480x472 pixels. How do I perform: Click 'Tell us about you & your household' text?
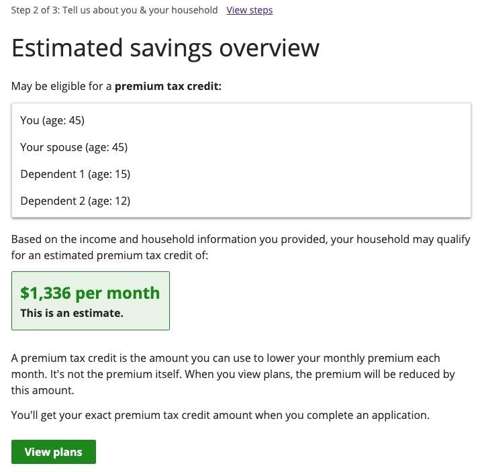[140, 10]
